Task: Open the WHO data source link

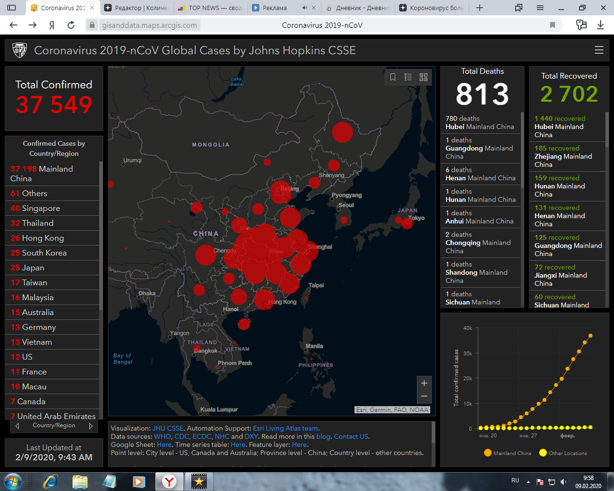Action: 162,437
